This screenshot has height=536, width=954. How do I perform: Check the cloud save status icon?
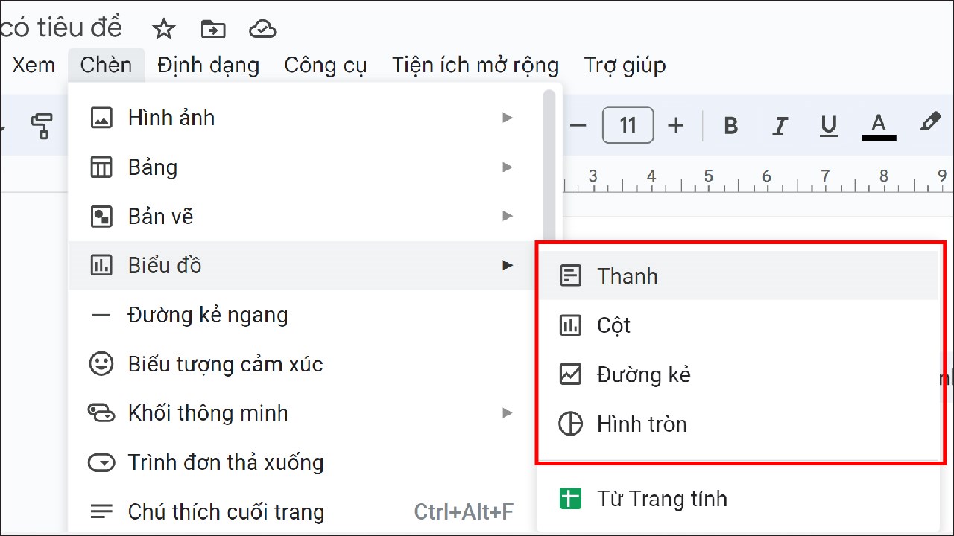pos(262,29)
